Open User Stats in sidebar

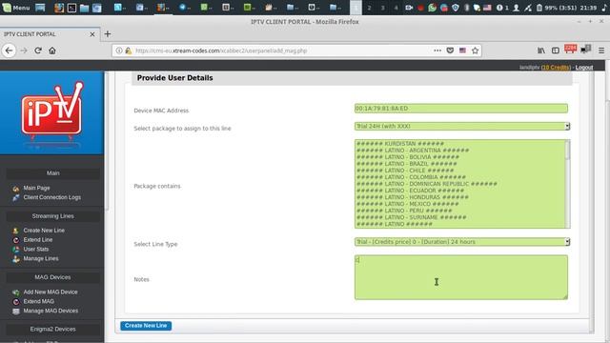pyautogui.click(x=36, y=249)
